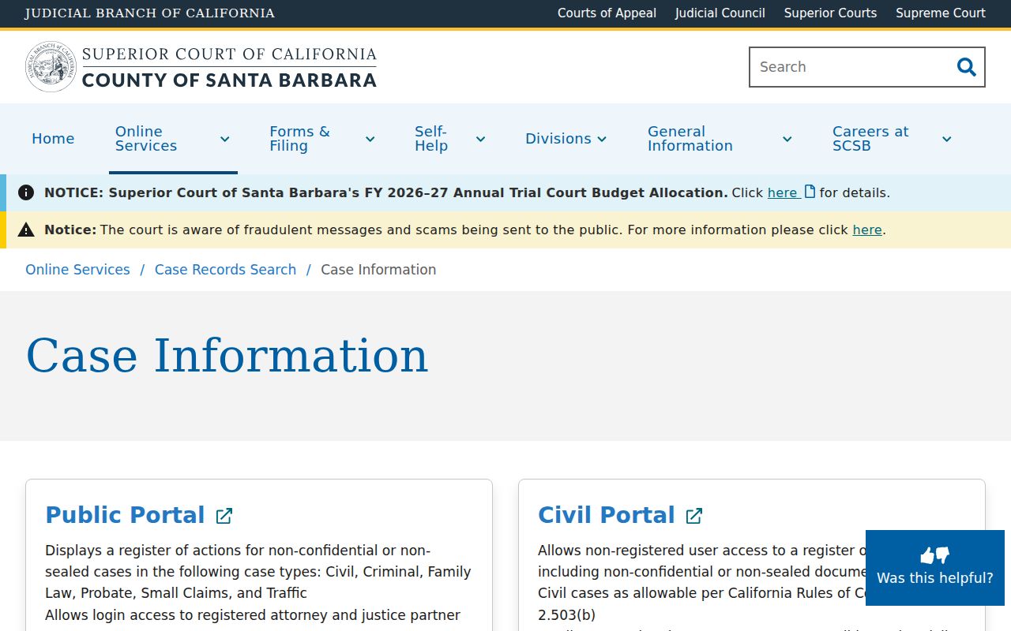The width and height of the screenshot is (1011, 631).
Task: Go to the Home menu item
Action: click(x=53, y=139)
